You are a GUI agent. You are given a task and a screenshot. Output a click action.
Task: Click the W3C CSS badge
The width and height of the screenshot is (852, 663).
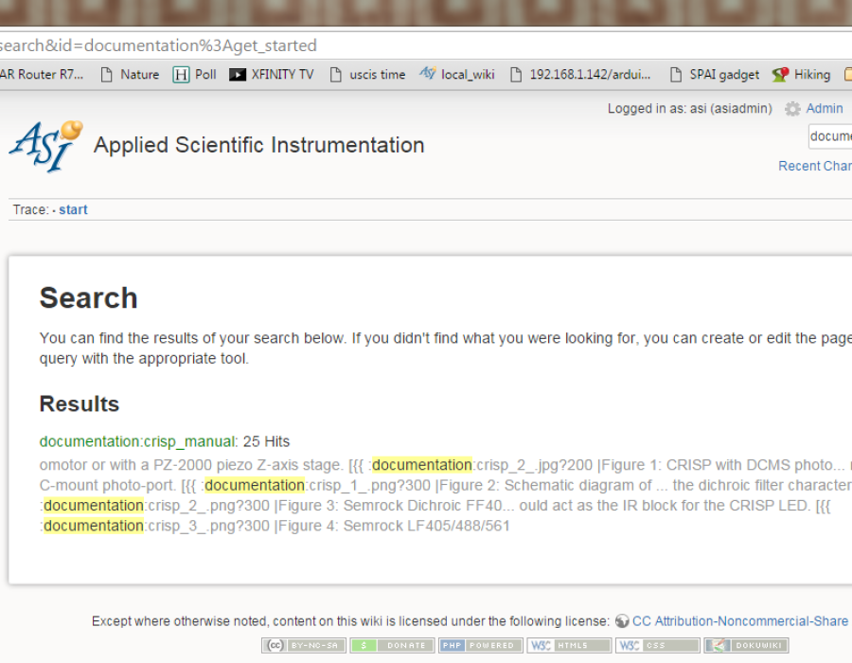point(658,645)
